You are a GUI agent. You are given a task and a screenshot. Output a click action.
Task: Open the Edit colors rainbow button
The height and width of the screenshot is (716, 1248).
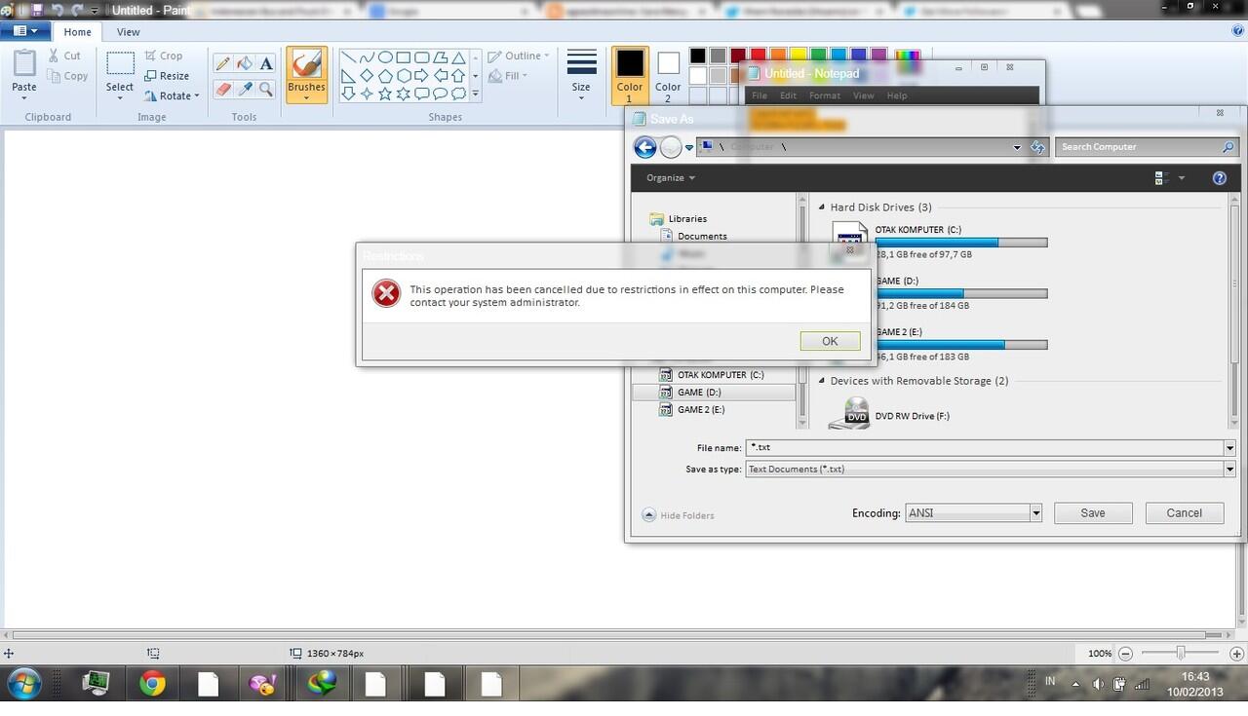[x=907, y=58]
